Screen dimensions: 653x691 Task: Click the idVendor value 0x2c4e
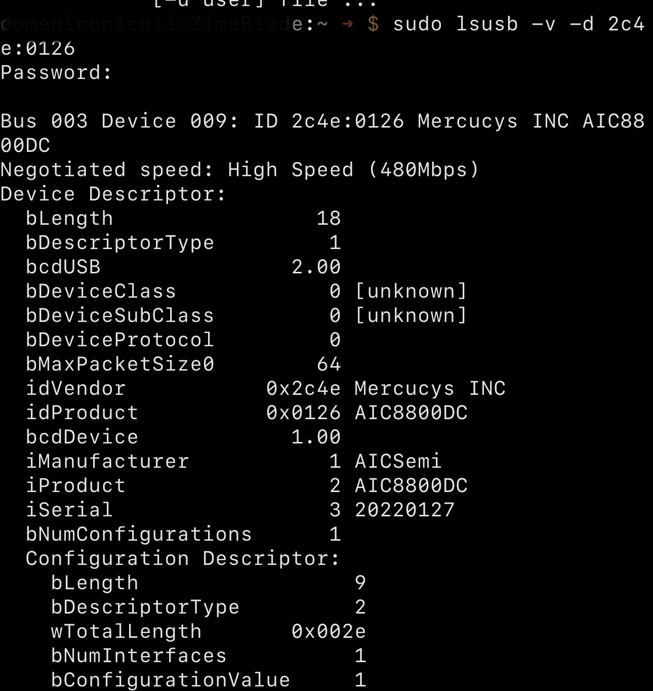click(304, 389)
